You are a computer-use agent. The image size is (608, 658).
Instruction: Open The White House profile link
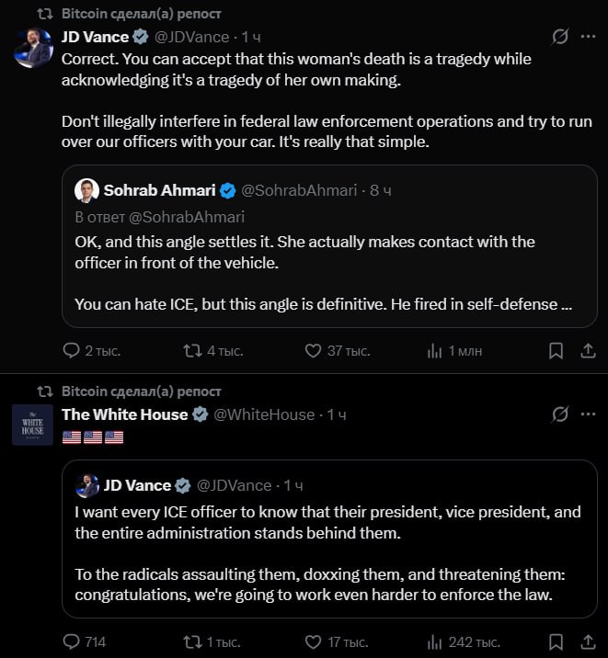pyautogui.click(x=124, y=414)
